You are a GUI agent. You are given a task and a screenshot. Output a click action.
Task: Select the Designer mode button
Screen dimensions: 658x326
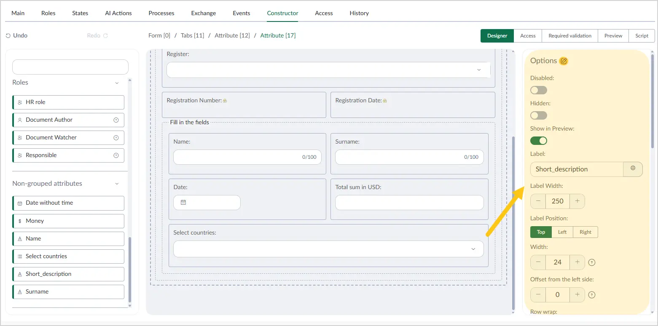tap(497, 36)
